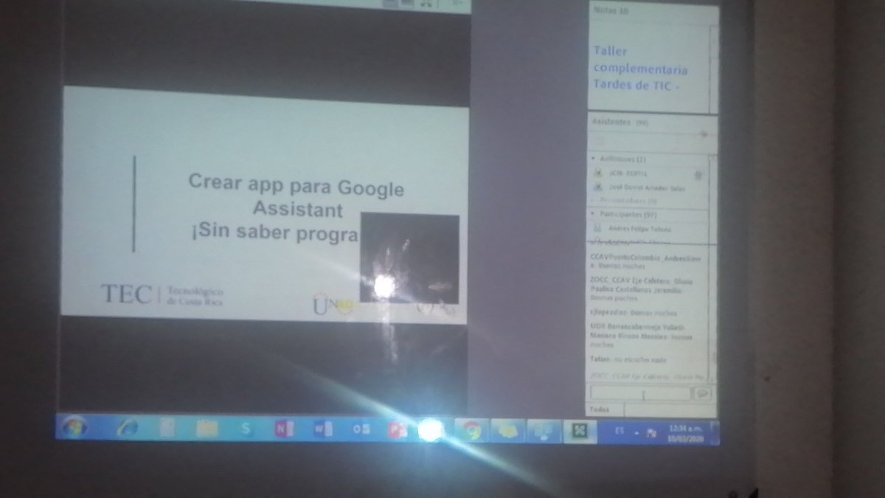Send the chat message with speech-bubble button
Screen dimensions: 885x498
703,394
